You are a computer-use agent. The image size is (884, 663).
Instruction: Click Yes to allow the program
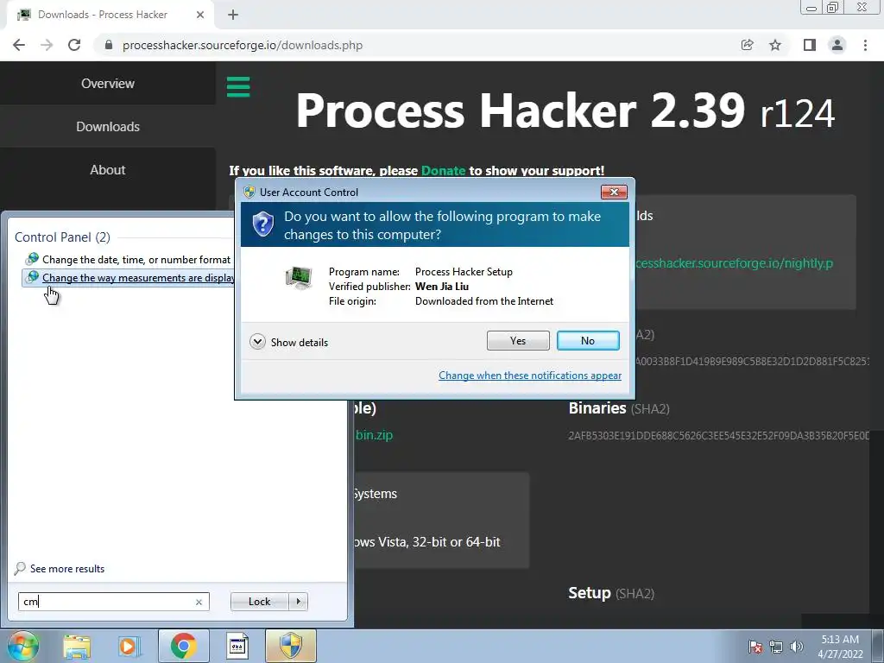point(518,340)
